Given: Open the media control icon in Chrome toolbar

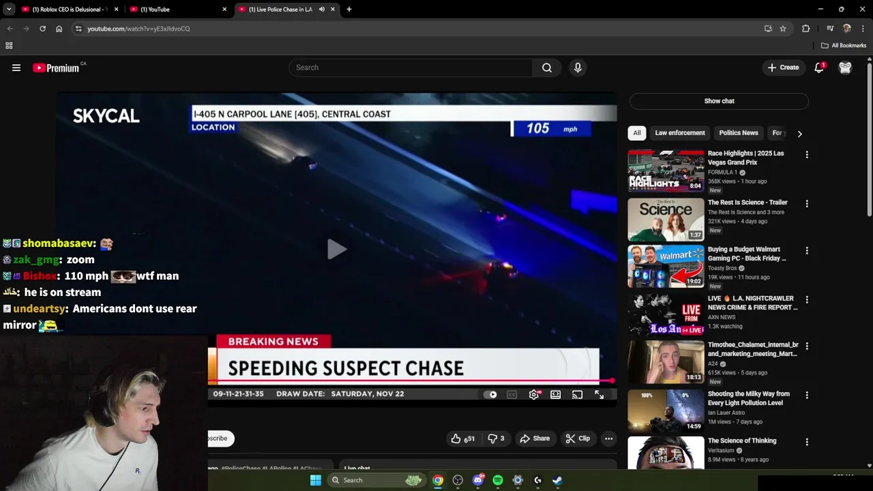Looking at the screenshot, I should [830, 29].
